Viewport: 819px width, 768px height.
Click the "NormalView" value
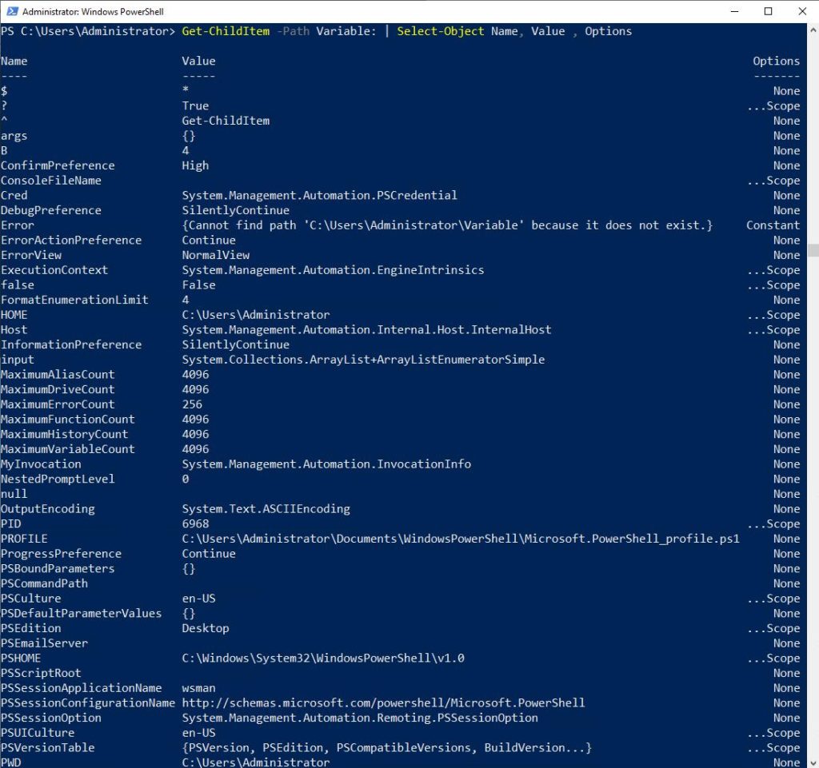click(216, 255)
